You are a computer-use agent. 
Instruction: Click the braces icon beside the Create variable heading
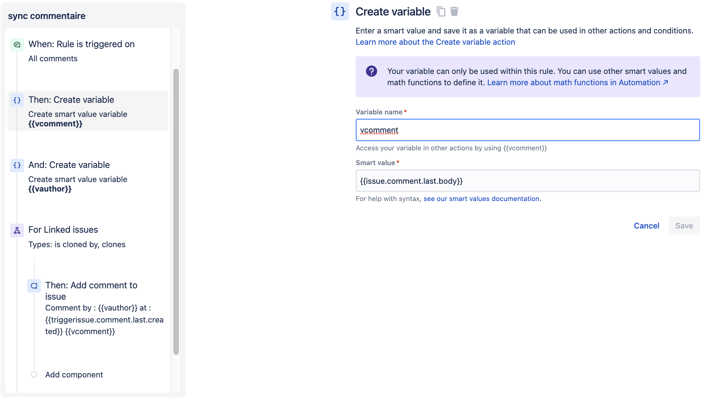pos(340,11)
